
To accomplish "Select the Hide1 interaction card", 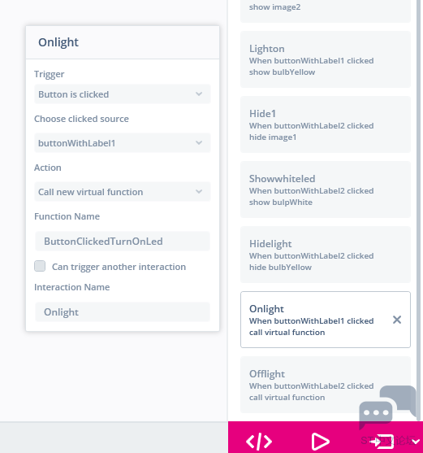I will click(x=326, y=124).
